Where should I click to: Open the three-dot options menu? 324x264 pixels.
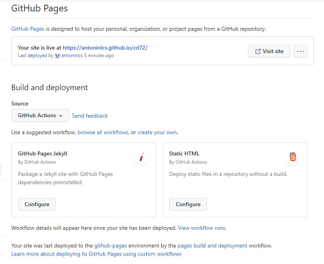click(x=300, y=51)
